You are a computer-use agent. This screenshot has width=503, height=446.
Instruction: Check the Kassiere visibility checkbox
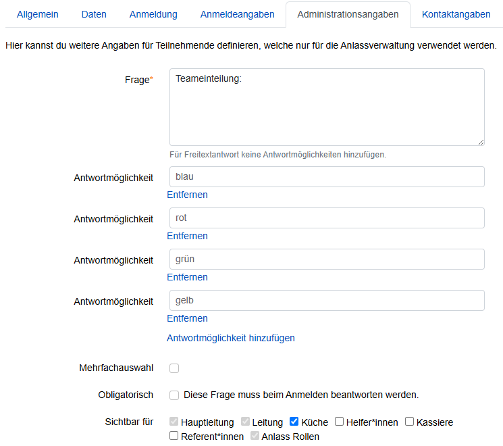[409, 421]
